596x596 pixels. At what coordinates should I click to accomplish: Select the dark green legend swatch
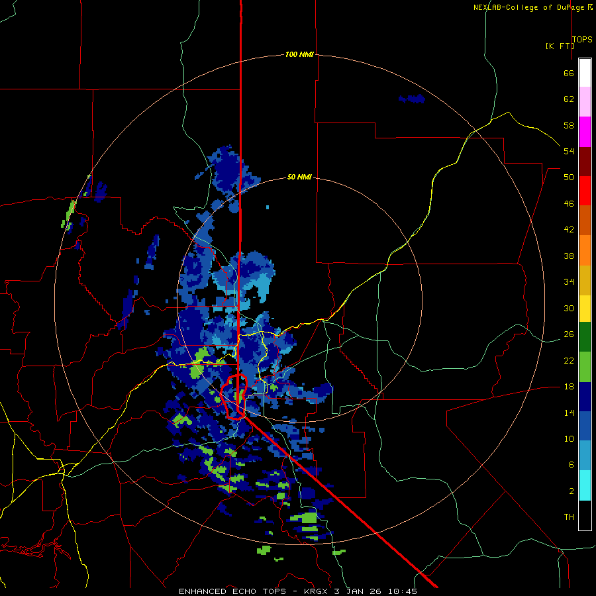tap(585, 337)
